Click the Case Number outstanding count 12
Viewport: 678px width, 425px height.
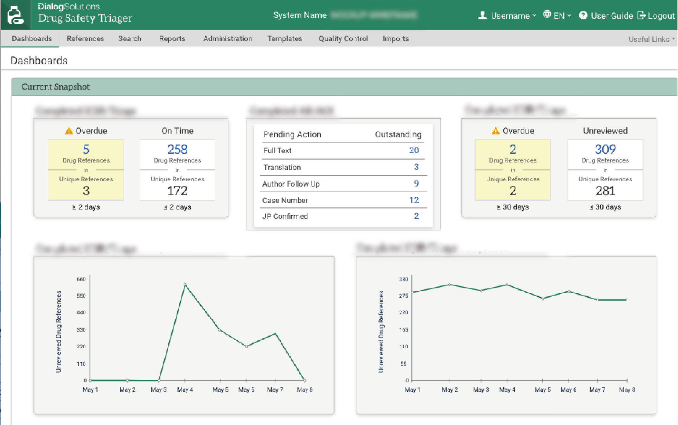(414, 200)
